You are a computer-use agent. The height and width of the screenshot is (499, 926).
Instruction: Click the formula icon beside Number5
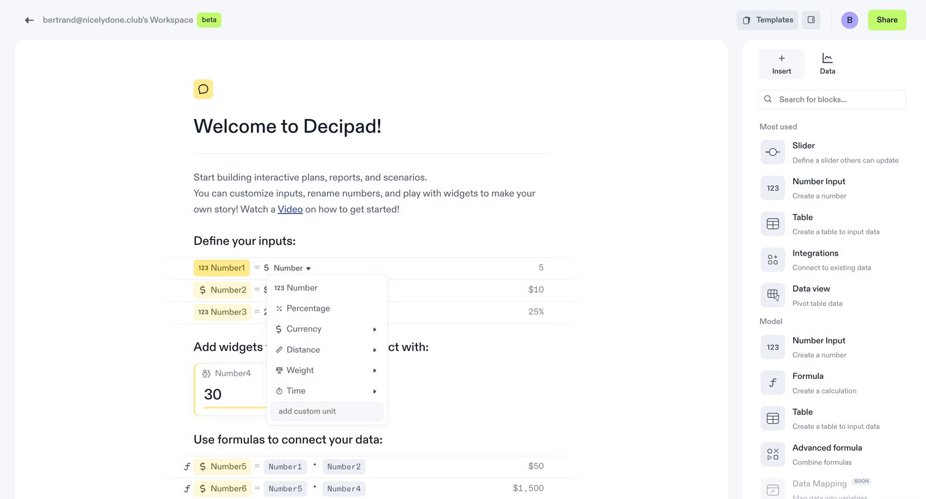[187, 467]
